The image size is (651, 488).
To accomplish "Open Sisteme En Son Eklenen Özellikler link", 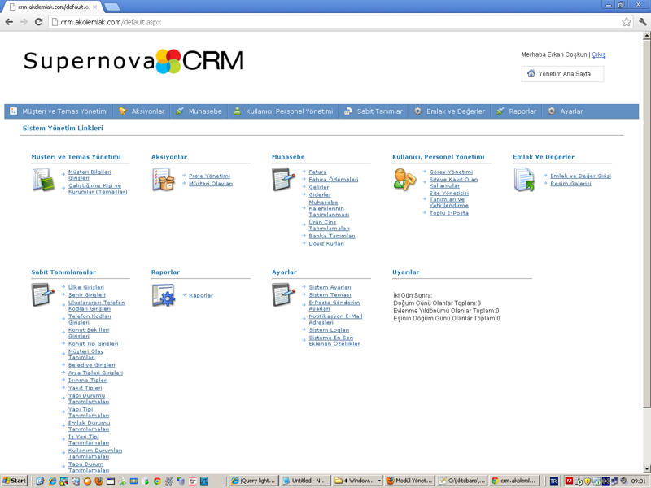I will (x=334, y=341).
